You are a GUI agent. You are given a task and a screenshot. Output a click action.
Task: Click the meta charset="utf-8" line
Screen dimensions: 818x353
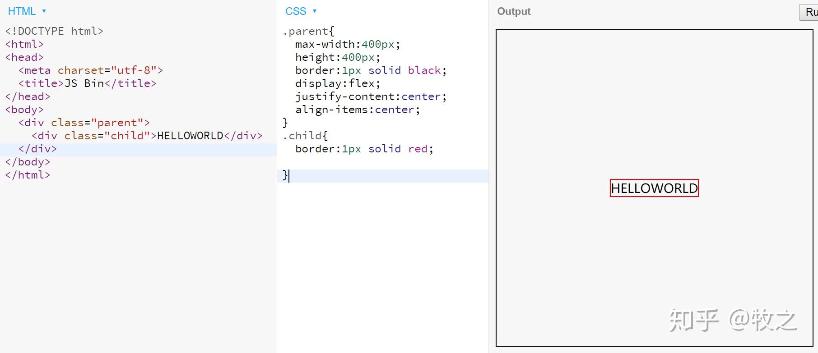91,70
